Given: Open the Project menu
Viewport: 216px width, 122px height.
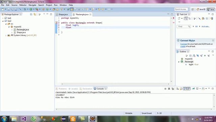Looking at the screenshot, I should point(49,5).
